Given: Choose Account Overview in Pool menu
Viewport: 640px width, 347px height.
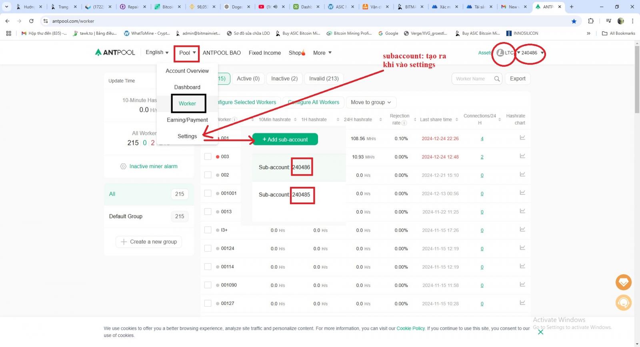Looking at the screenshot, I should [187, 71].
